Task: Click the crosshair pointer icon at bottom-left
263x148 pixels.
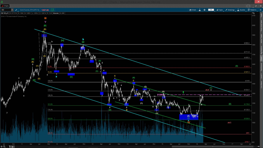Action: [2, 147]
